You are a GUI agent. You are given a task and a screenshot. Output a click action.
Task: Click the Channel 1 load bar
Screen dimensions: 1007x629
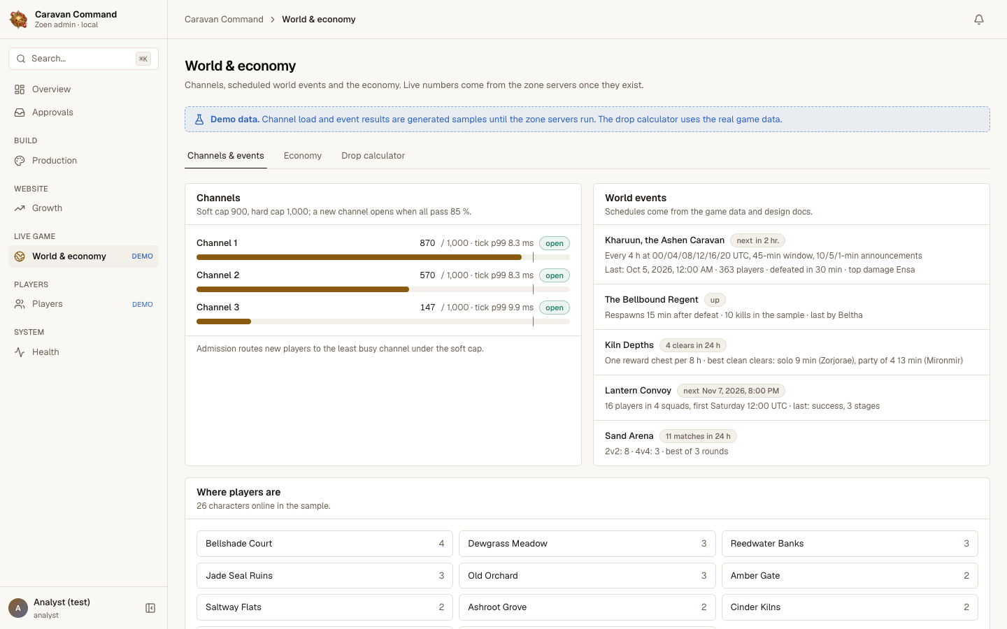[383, 257]
